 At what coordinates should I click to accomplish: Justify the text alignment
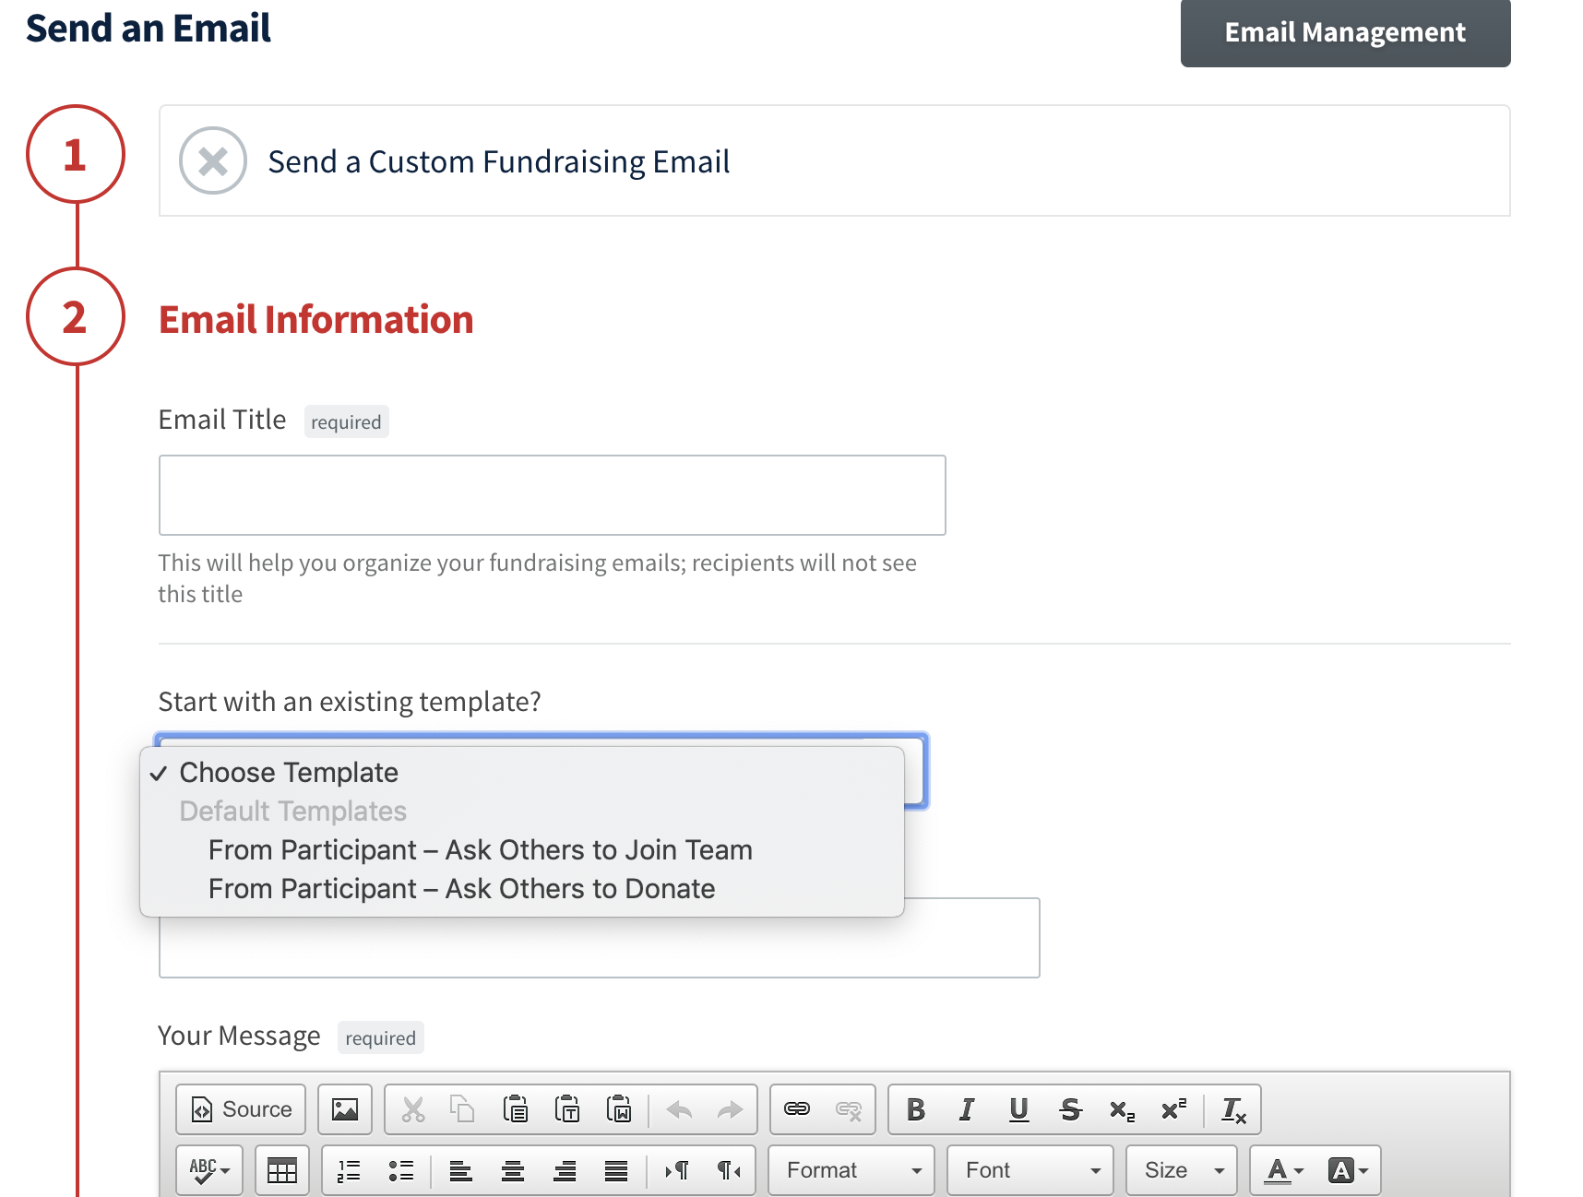click(x=616, y=1170)
